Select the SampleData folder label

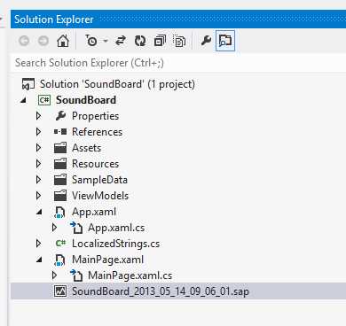pos(99,180)
